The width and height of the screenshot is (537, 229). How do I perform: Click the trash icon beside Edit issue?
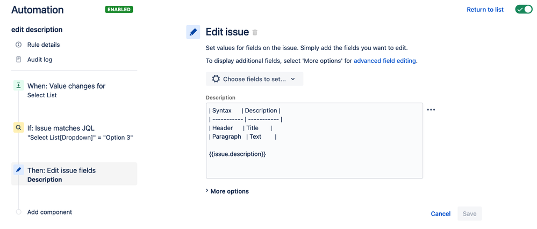pyautogui.click(x=255, y=33)
